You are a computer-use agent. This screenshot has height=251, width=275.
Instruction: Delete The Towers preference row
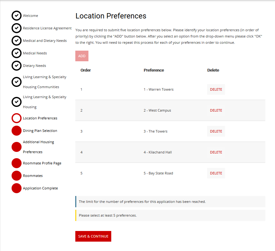216,131
